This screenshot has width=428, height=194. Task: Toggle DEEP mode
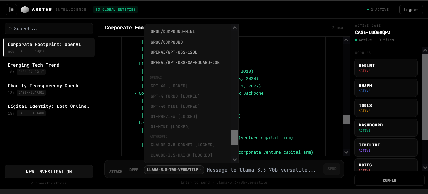point(134,170)
